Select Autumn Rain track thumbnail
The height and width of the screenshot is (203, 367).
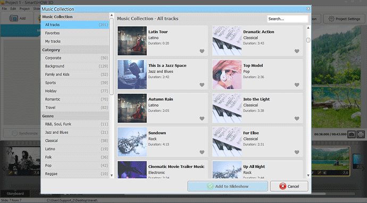pyautogui.click(x=132, y=108)
